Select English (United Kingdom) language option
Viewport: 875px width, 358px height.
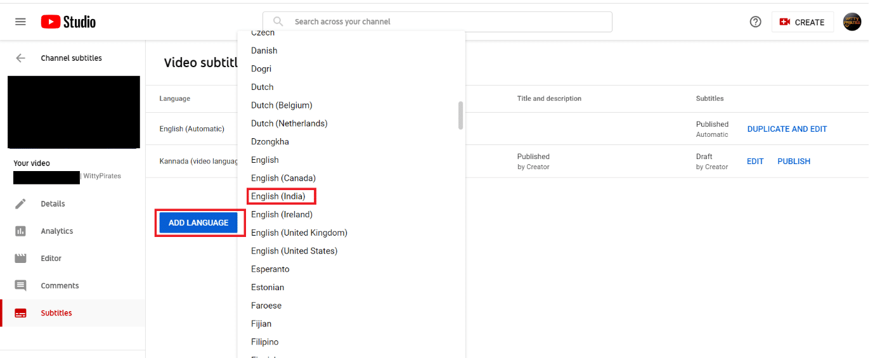[x=299, y=233]
